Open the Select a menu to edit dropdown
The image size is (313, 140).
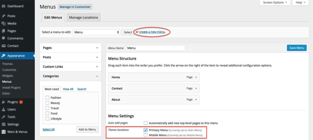pyautogui.click(x=96, y=32)
